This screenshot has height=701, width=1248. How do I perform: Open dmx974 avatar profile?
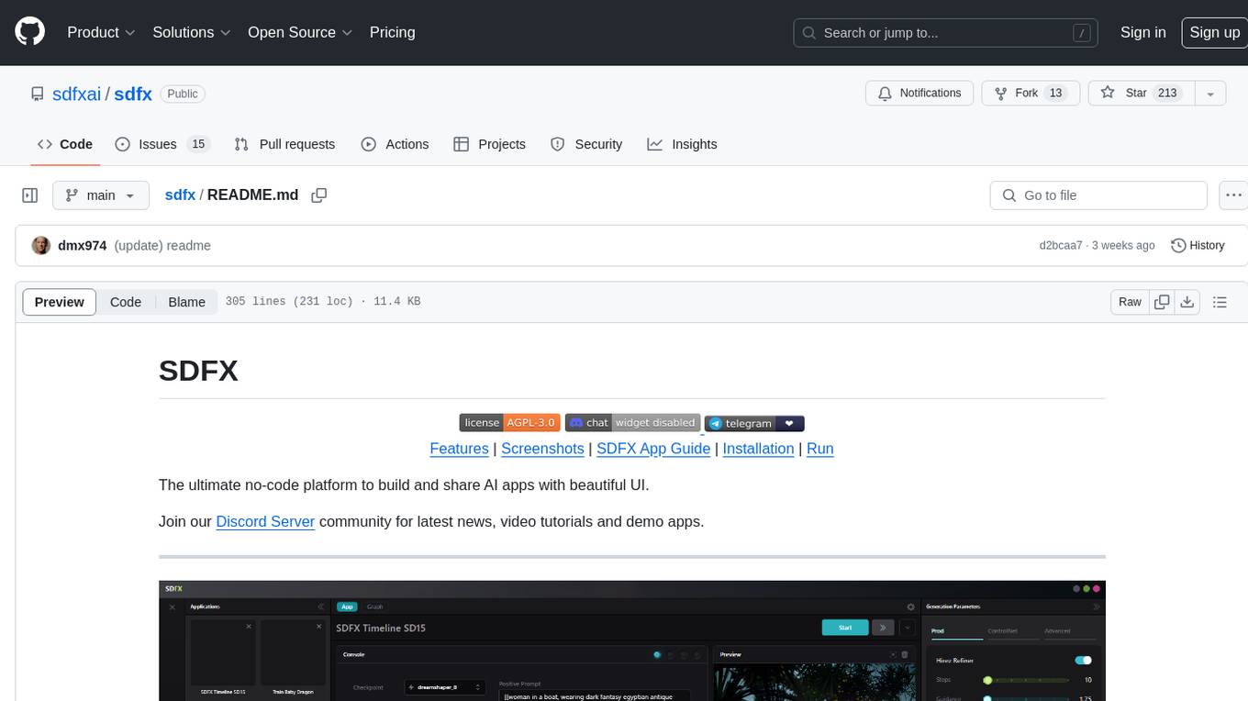(x=41, y=246)
